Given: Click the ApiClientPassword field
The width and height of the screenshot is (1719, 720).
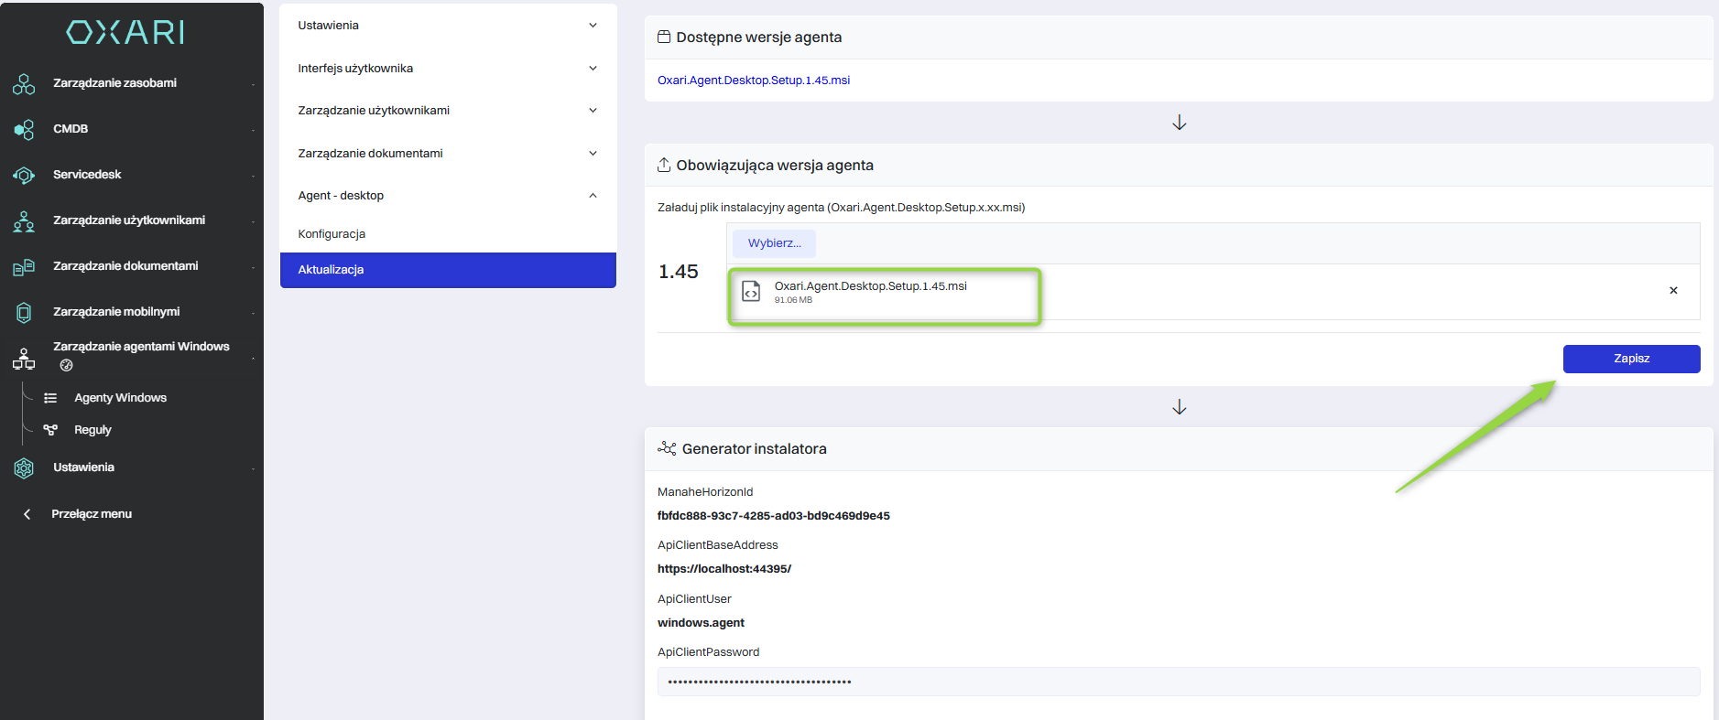Looking at the screenshot, I should [1179, 682].
